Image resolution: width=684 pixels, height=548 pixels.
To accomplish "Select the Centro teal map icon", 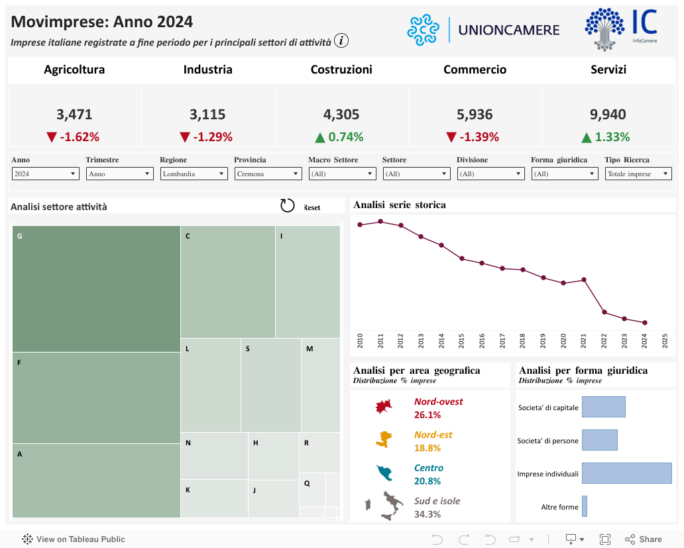I will tap(384, 473).
